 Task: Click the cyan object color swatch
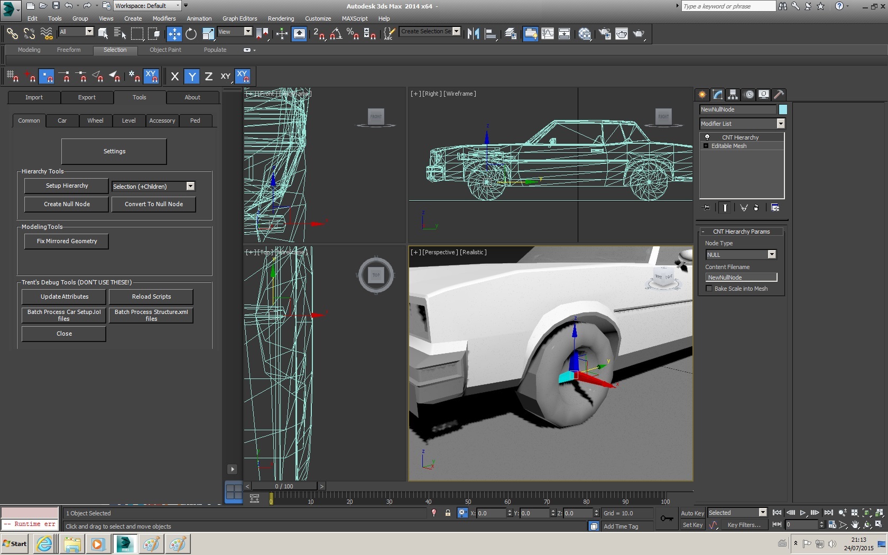(783, 109)
